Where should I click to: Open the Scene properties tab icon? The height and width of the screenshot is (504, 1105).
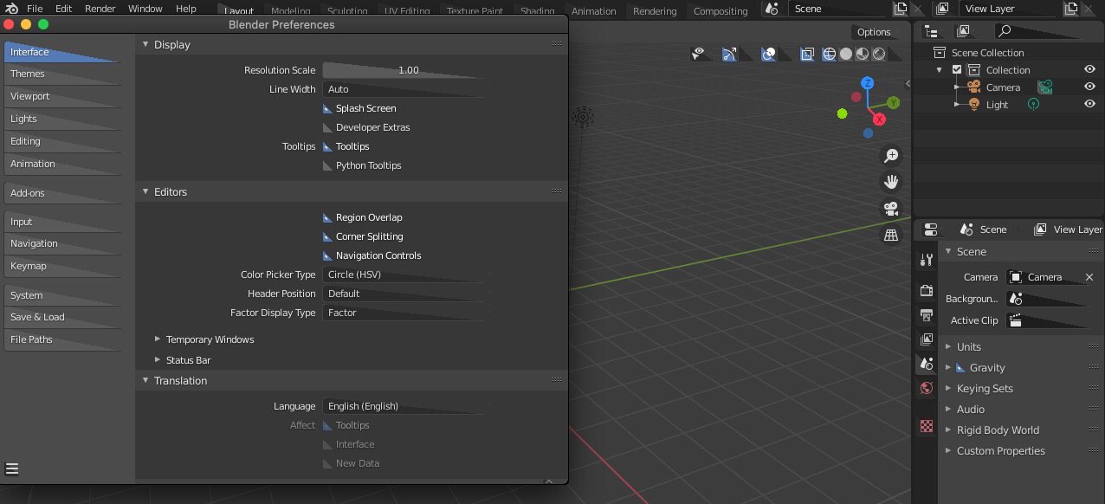click(927, 364)
